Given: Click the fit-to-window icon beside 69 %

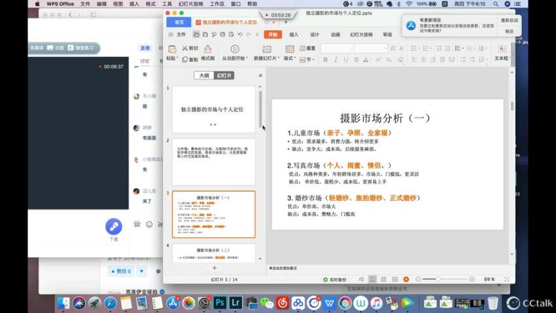Looking at the screenshot, I should [x=507, y=280].
